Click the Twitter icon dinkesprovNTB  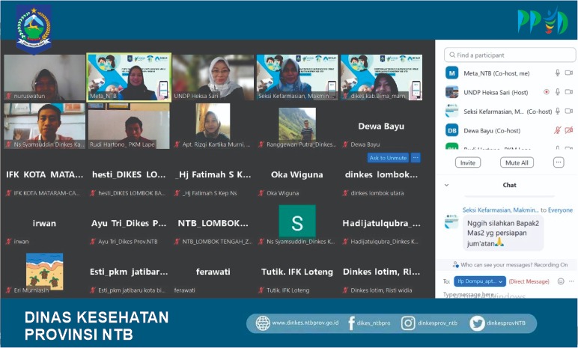pyautogui.click(x=477, y=323)
